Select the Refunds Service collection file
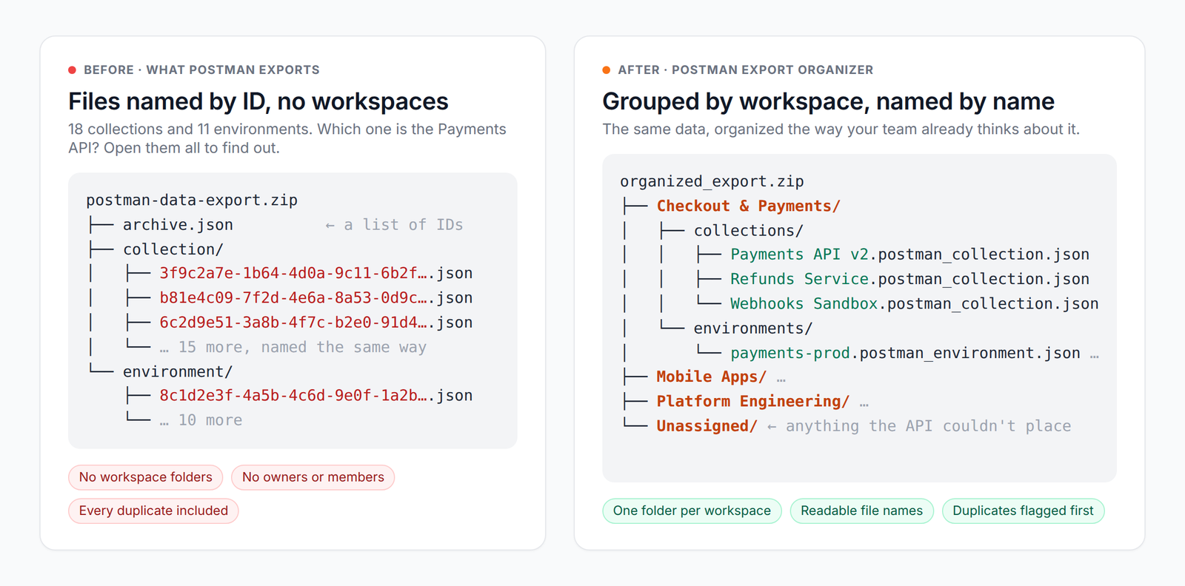The image size is (1185, 586). (910, 279)
